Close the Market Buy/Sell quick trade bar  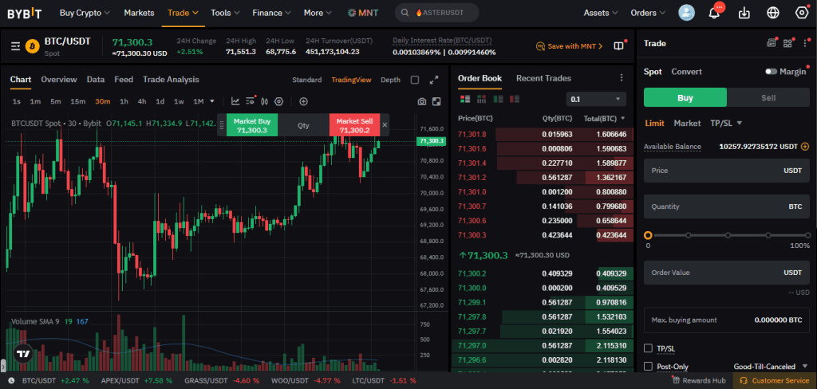385,125
